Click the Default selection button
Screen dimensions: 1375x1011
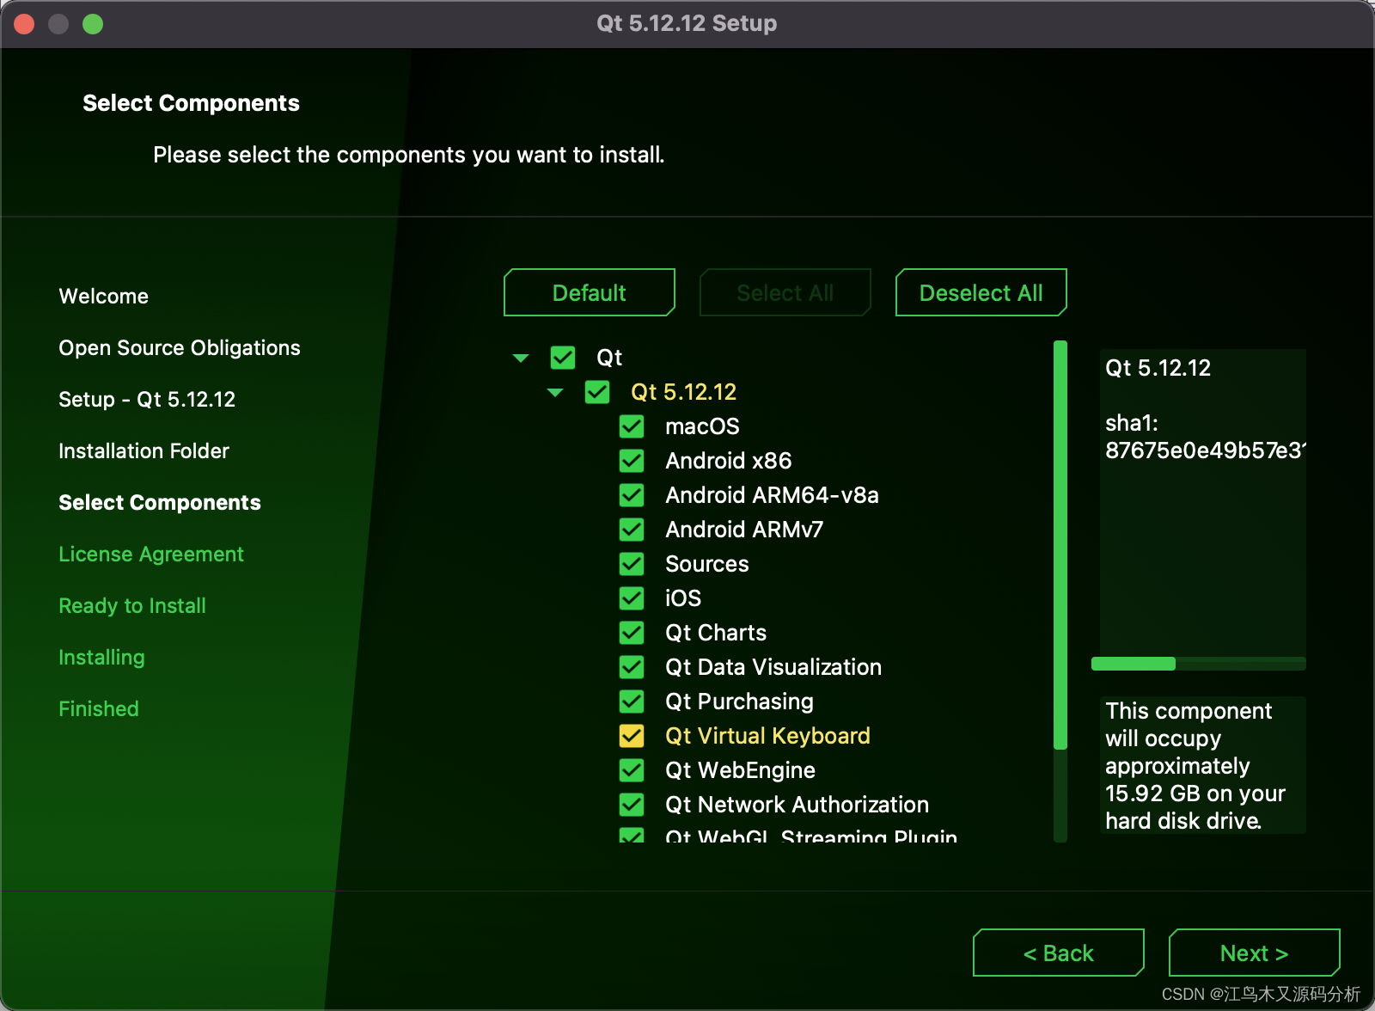click(x=589, y=292)
